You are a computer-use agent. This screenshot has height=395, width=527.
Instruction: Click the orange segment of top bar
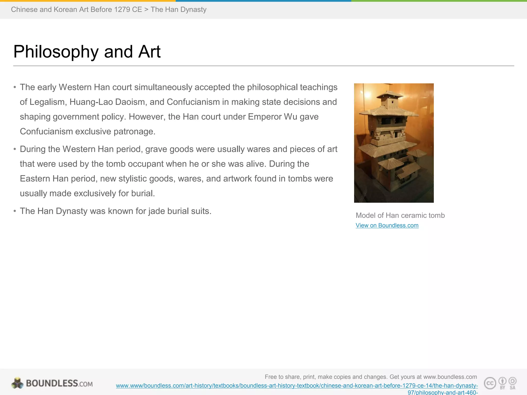87,1
